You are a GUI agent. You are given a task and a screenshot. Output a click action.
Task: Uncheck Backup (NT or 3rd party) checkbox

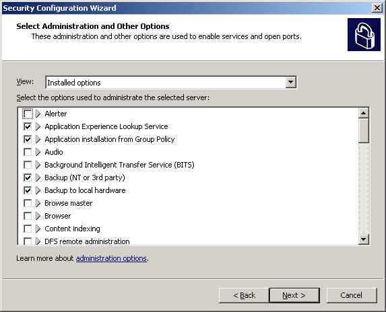pyautogui.click(x=28, y=178)
